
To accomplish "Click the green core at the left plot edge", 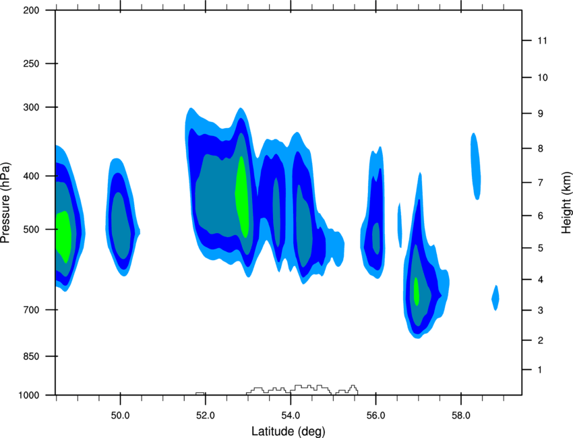I will (x=63, y=237).
